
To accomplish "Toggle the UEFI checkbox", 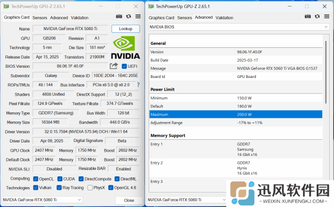I will click(x=124, y=66).
